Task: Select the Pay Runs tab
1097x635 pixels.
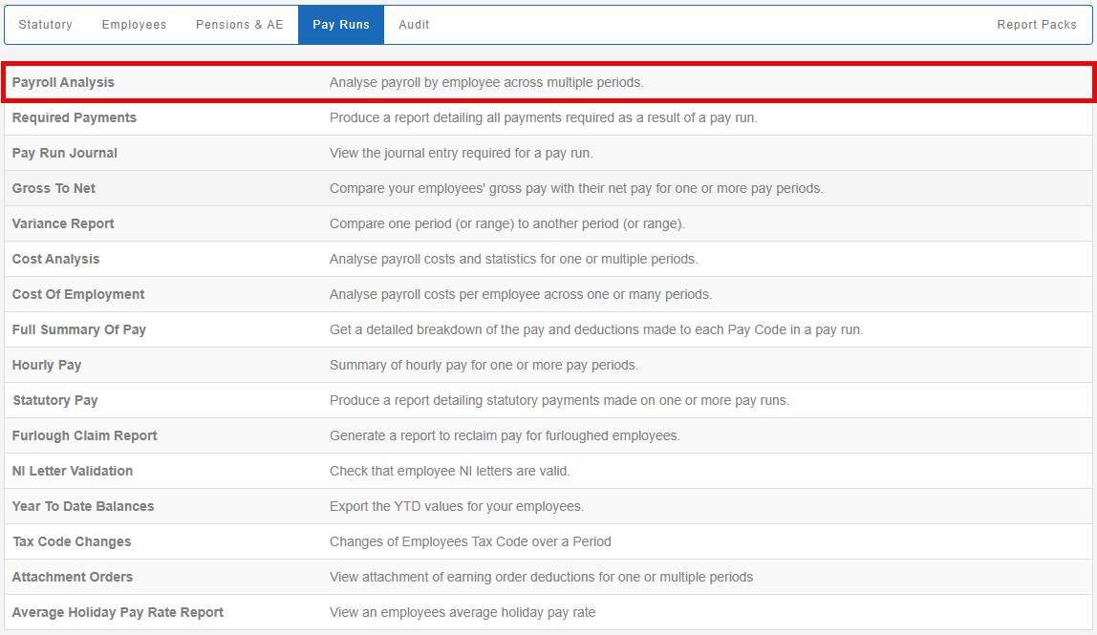Action: click(341, 25)
